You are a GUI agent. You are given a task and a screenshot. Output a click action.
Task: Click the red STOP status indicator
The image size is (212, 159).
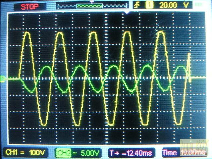29,6
